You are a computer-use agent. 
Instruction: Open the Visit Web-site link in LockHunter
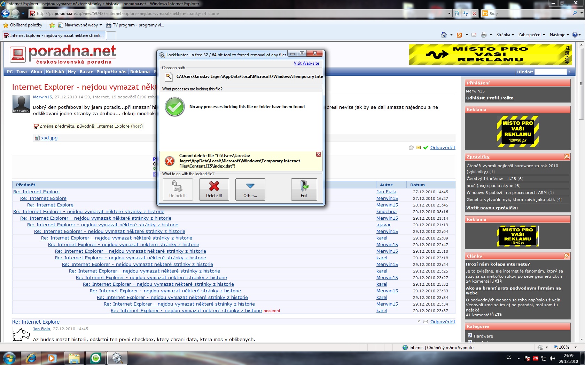click(306, 63)
